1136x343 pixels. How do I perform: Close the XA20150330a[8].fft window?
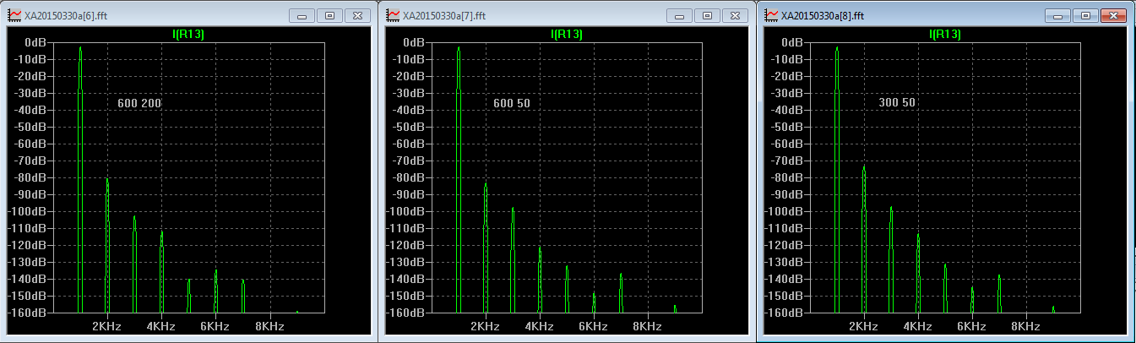(x=1114, y=15)
